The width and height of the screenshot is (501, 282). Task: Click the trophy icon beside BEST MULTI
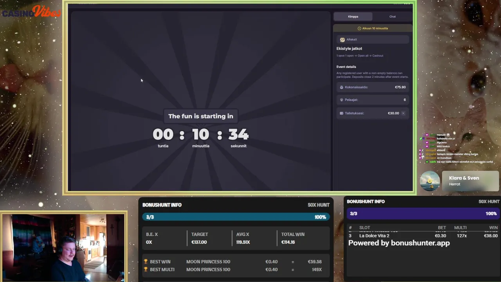click(x=146, y=269)
